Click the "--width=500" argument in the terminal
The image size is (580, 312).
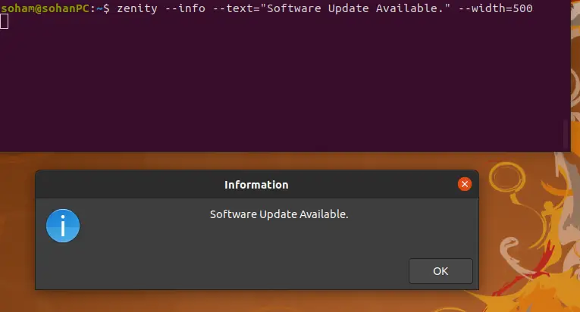[x=495, y=8]
